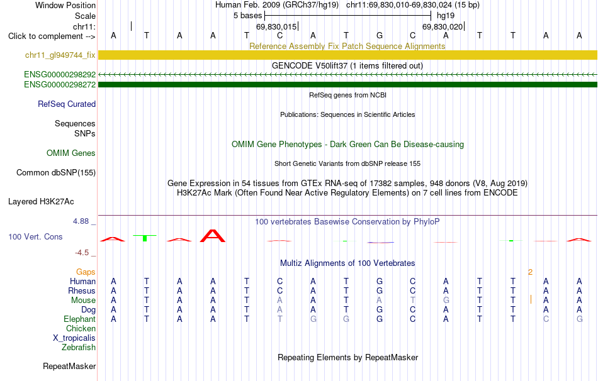The width and height of the screenshot is (598, 381).
Task: Select the Zebrafish alignment row label
Action: pyautogui.click(x=79, y=348)
